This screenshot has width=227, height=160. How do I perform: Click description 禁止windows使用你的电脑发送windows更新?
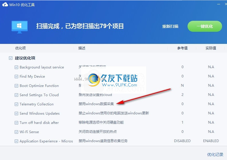click(114, 113)
